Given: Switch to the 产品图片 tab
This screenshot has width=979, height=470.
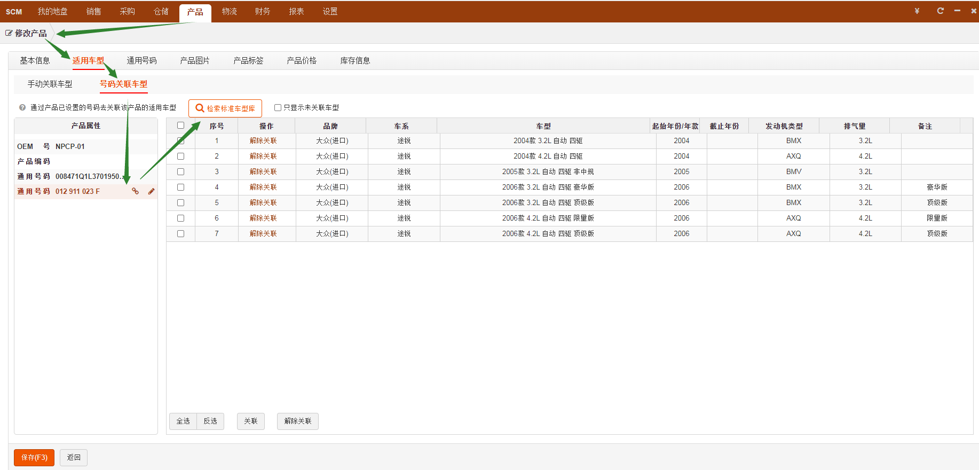Looking at the screenshot, I should (x=195, y=61).
